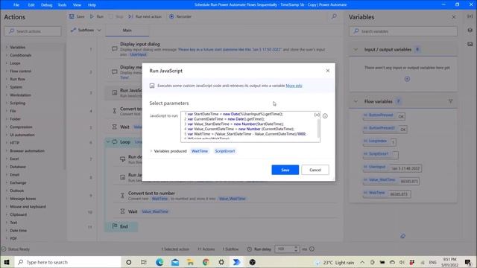Select the WaitTime produced variable chip
Image resolution: width=477 pixels, height=268 pixels.
pos(200,151)
